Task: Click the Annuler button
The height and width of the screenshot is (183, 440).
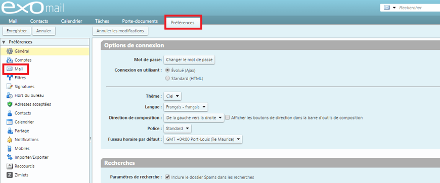Action: [x=44, y=31]
